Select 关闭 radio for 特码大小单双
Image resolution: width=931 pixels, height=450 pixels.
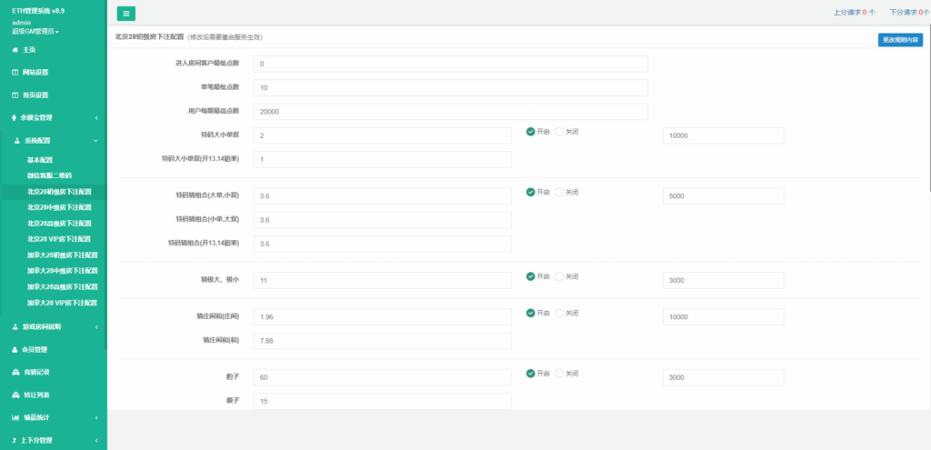point(560,132)
